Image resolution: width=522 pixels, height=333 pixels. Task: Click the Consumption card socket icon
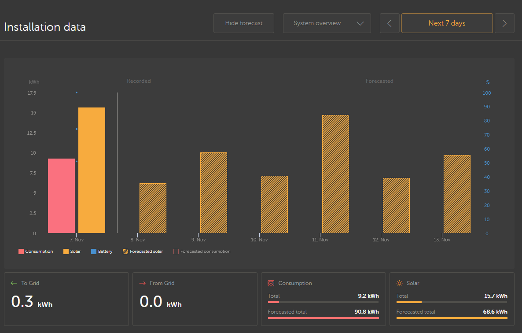coord(271,283)
